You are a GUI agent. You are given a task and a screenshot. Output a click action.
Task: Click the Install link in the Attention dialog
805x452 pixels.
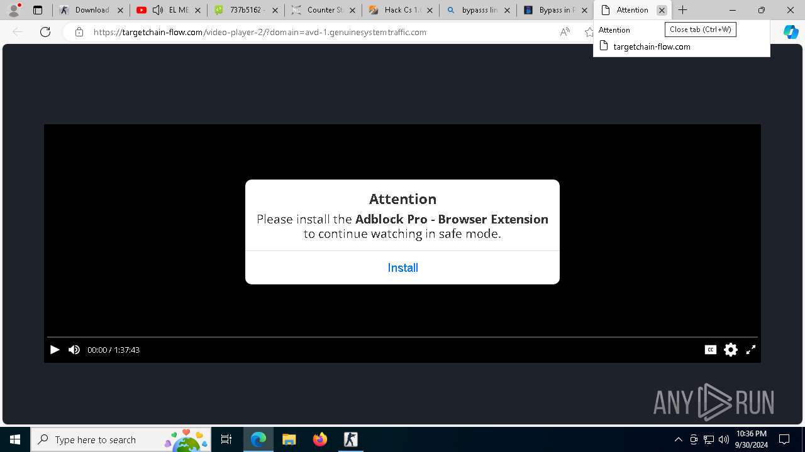402,267
